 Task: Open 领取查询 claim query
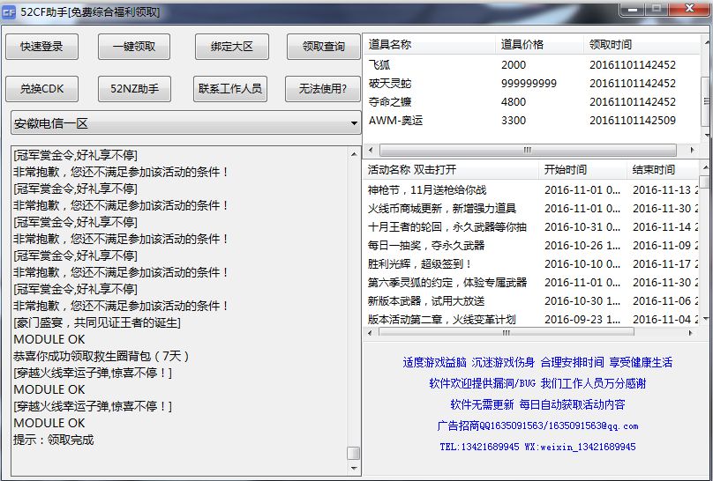tap(323, 47)
